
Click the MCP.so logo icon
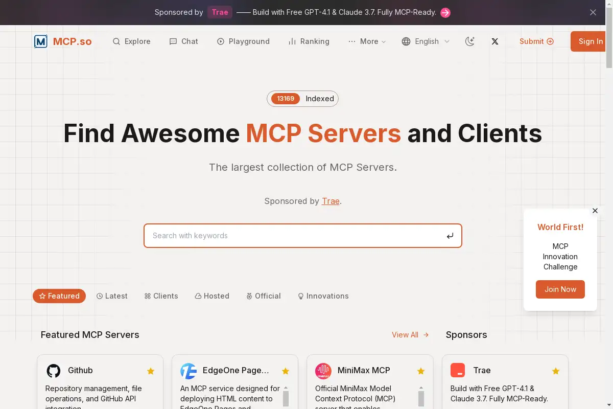(x=41, y=41)
